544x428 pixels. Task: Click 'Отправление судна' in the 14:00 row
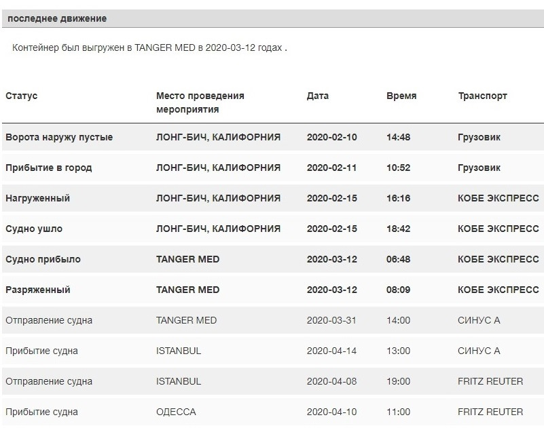(49, 320)
